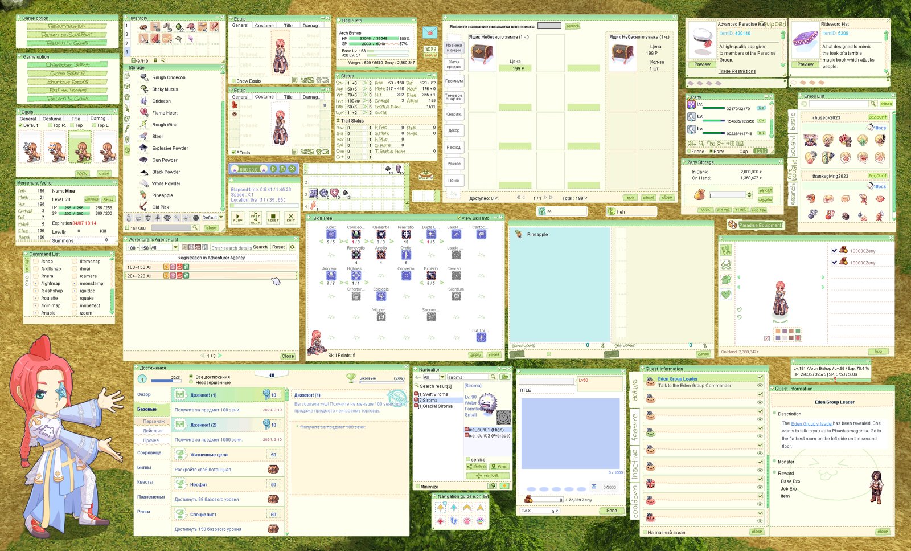Select the Silentium skill icon
The image size is (911, 551).
pos(456,296)
